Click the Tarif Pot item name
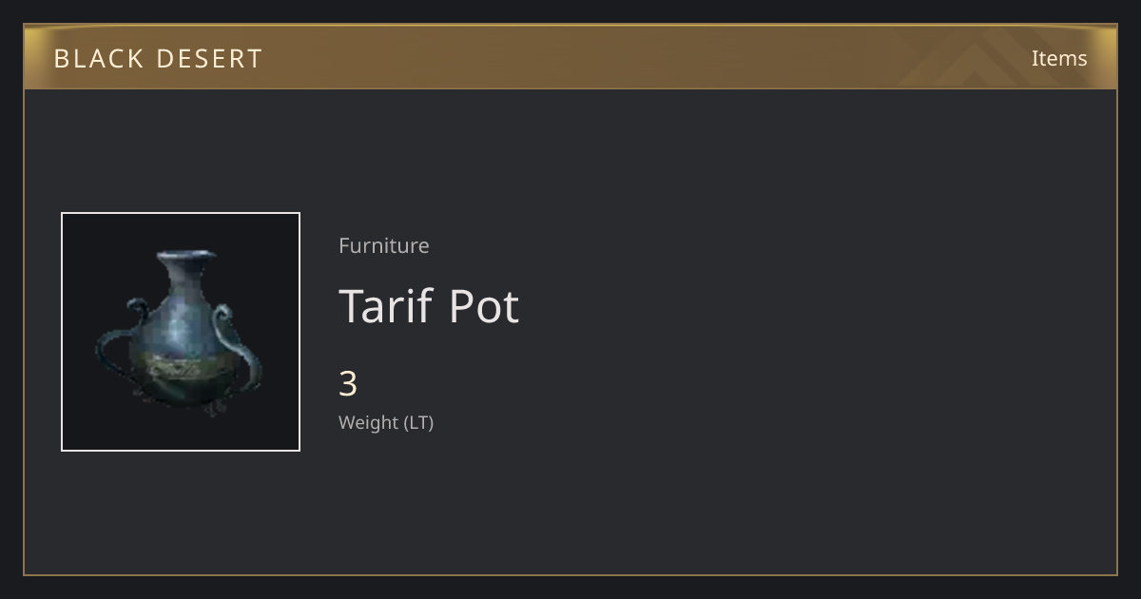Image resolution: width=1141 pixels, height=599 pixels. click(429, 306)
